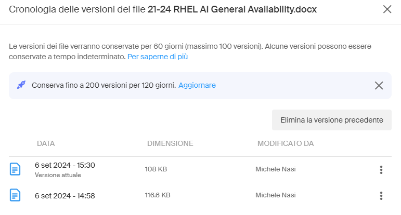Click the rocket icon in upgrade banner

[x=21, y=85]
